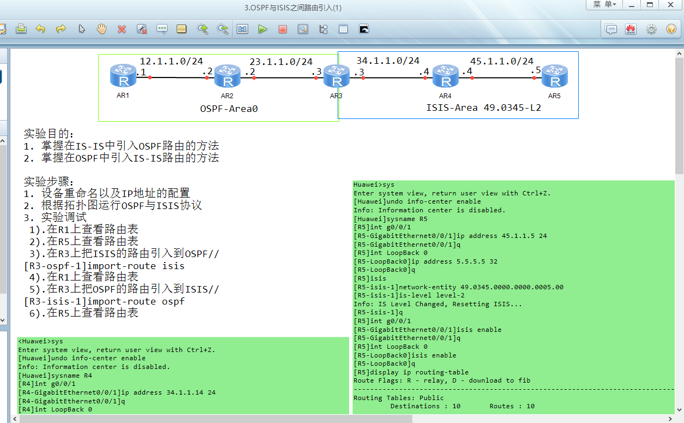Select the mouse pointer selection tool
Screen dimensions: 684x423
(82, 29)
